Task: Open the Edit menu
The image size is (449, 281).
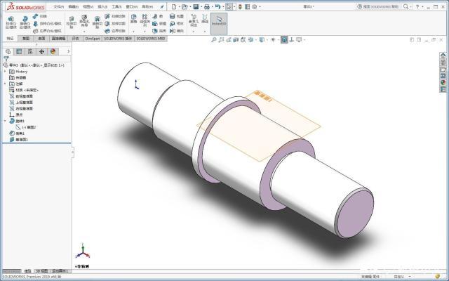Action: click(x=74, y=6)
